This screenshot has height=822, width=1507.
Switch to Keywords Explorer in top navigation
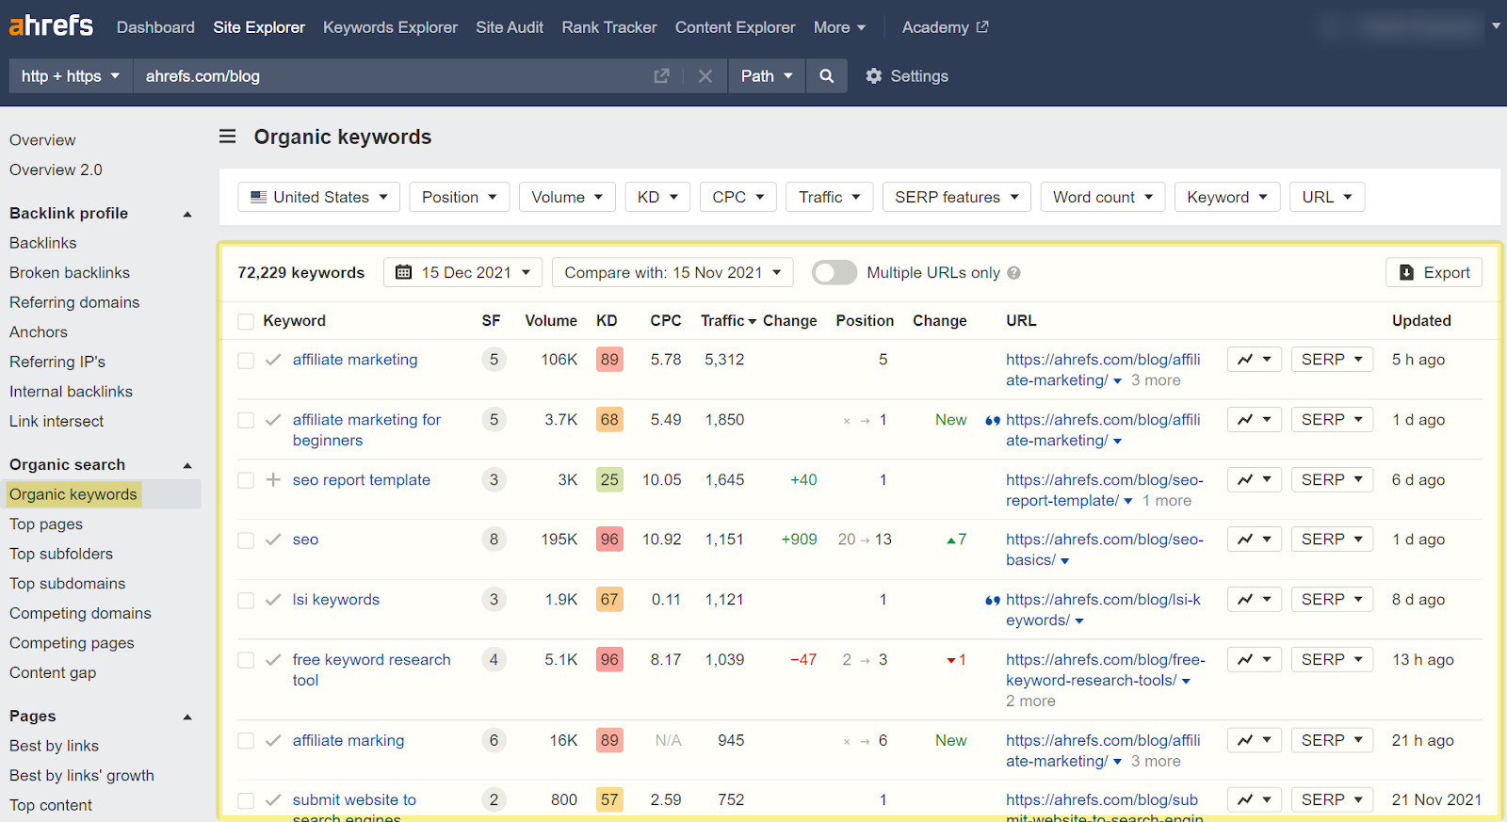tap(390, 27)
